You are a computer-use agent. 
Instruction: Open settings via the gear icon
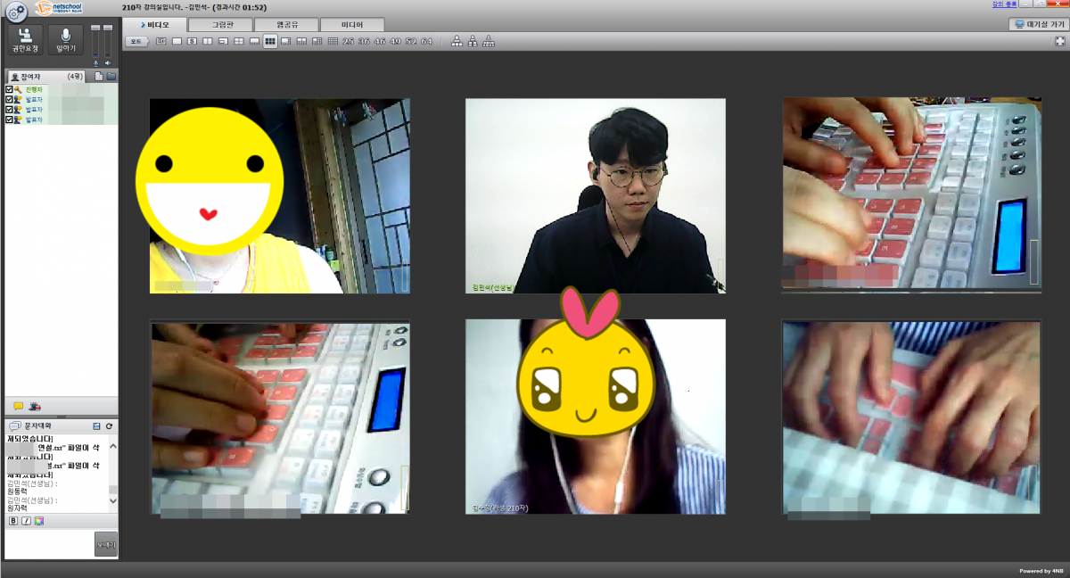click(16, 11)
